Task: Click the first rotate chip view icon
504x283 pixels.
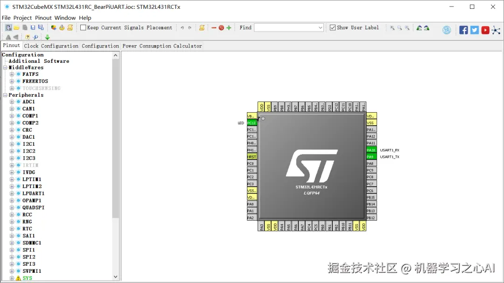Action: (419, 28)
